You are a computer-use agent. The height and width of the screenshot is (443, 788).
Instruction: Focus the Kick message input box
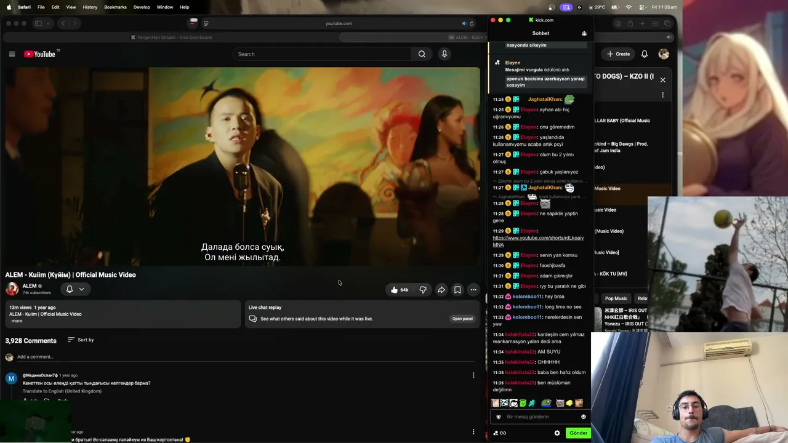(x=542, y=417)
